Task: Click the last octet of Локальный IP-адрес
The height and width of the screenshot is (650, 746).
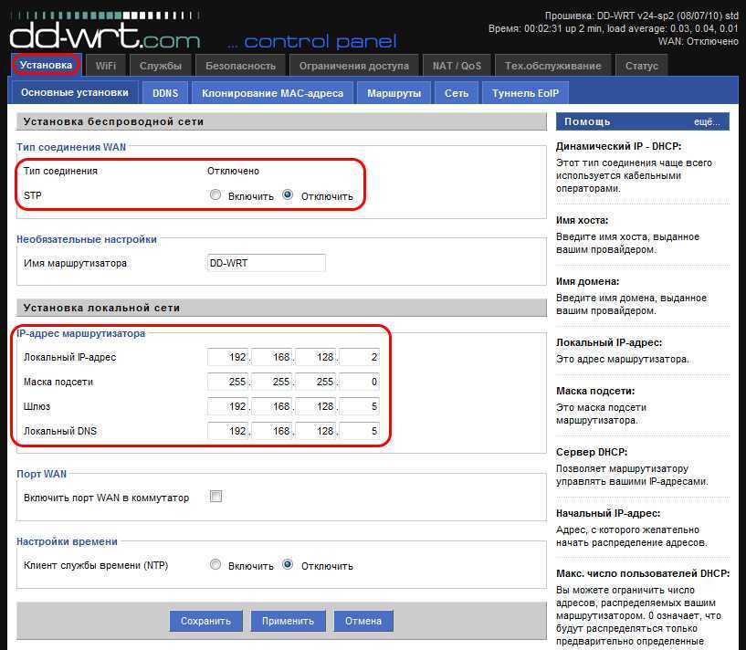Action: click(x=361, y=357)
